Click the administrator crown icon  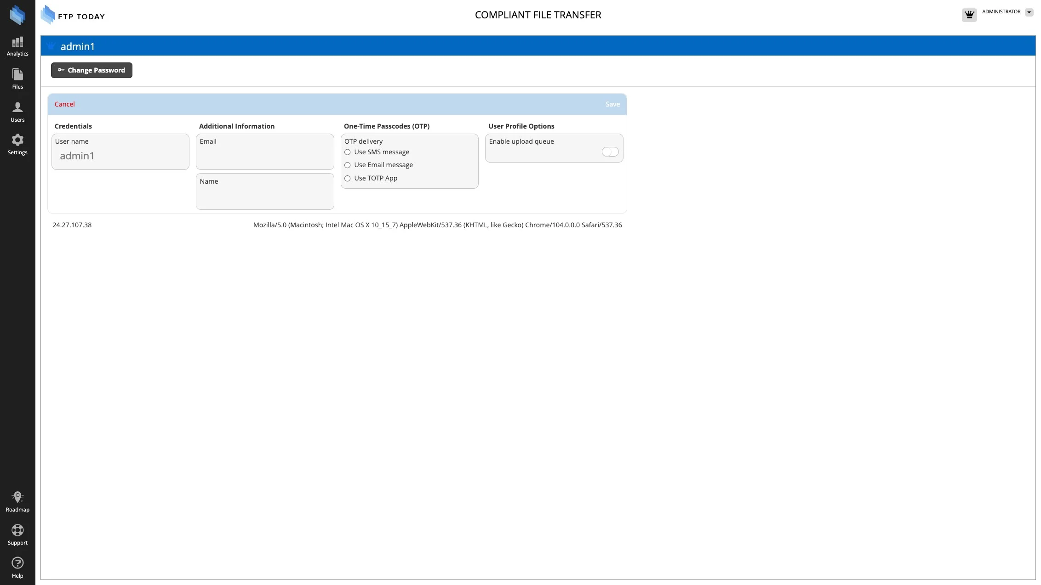pyautogui.click(x=969, y=15)
